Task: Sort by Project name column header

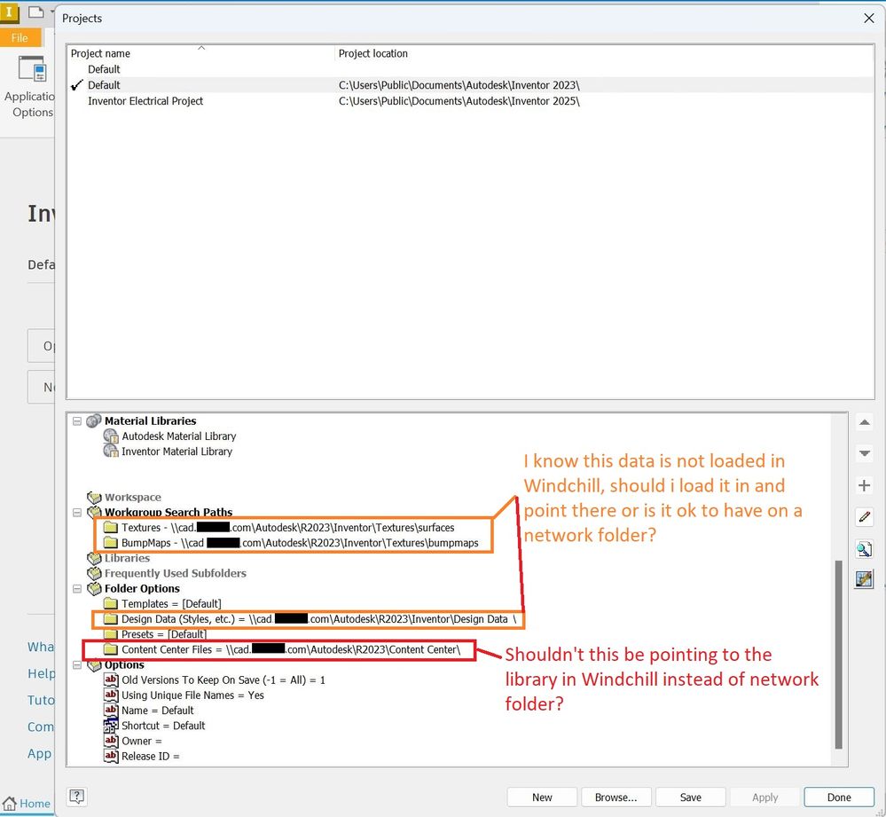Action: click(200, 53)
